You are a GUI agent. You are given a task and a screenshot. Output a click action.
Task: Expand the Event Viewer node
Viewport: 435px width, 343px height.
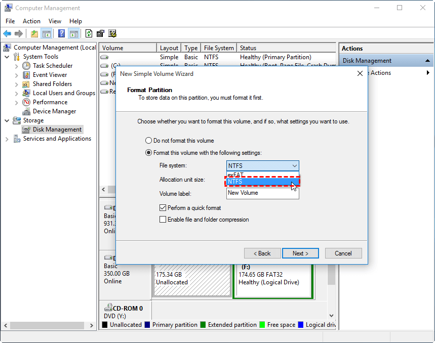[x=16, y=75]
